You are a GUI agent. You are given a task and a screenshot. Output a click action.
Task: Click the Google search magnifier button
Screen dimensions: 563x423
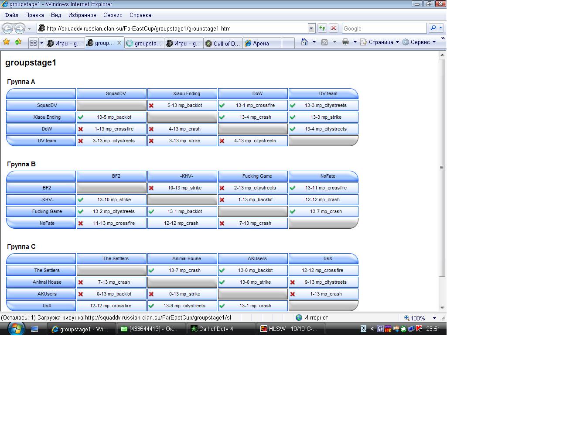click(x=433, y=28)
